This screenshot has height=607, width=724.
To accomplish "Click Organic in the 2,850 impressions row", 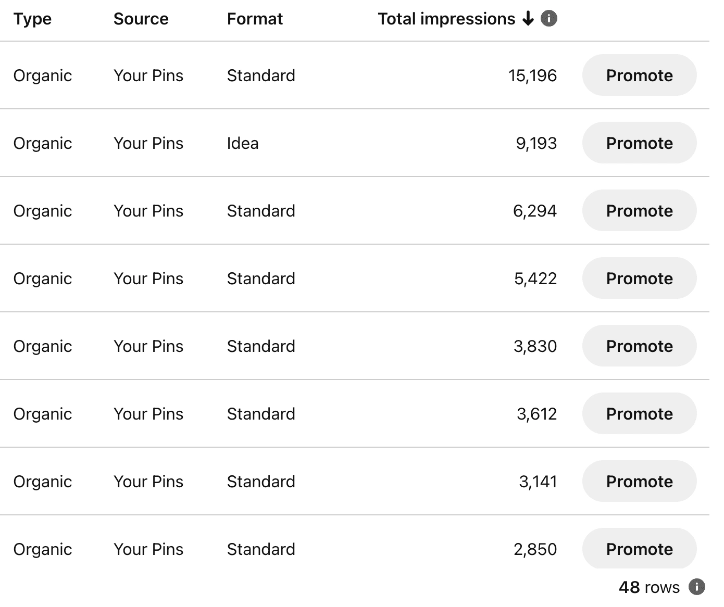I will (x=43, y=549).
